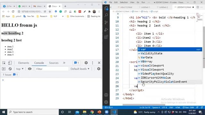205x115 pixels.
Task: Toggle DevTools device toolbar
Action: point(10,63)
